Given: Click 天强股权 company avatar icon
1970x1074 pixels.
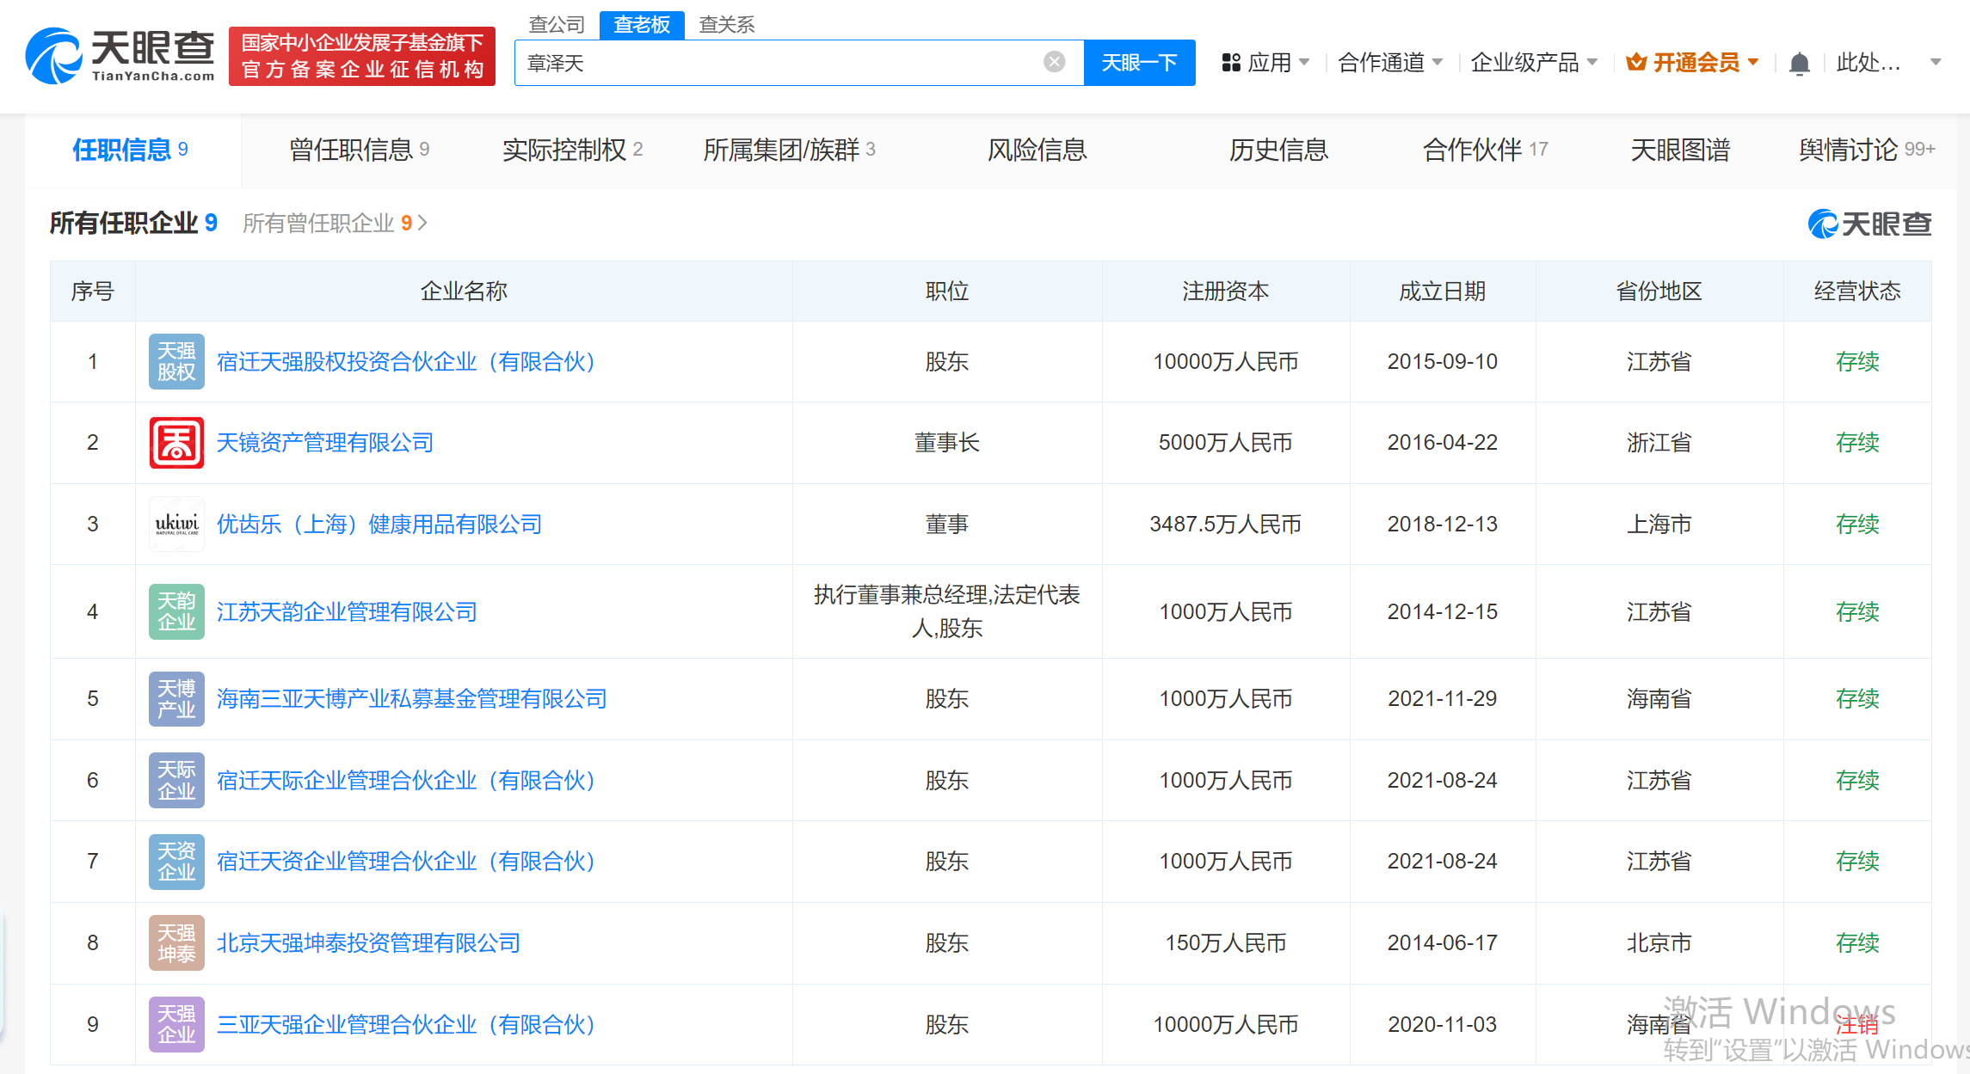Looking at the screenshot, I should pos(176,362).
